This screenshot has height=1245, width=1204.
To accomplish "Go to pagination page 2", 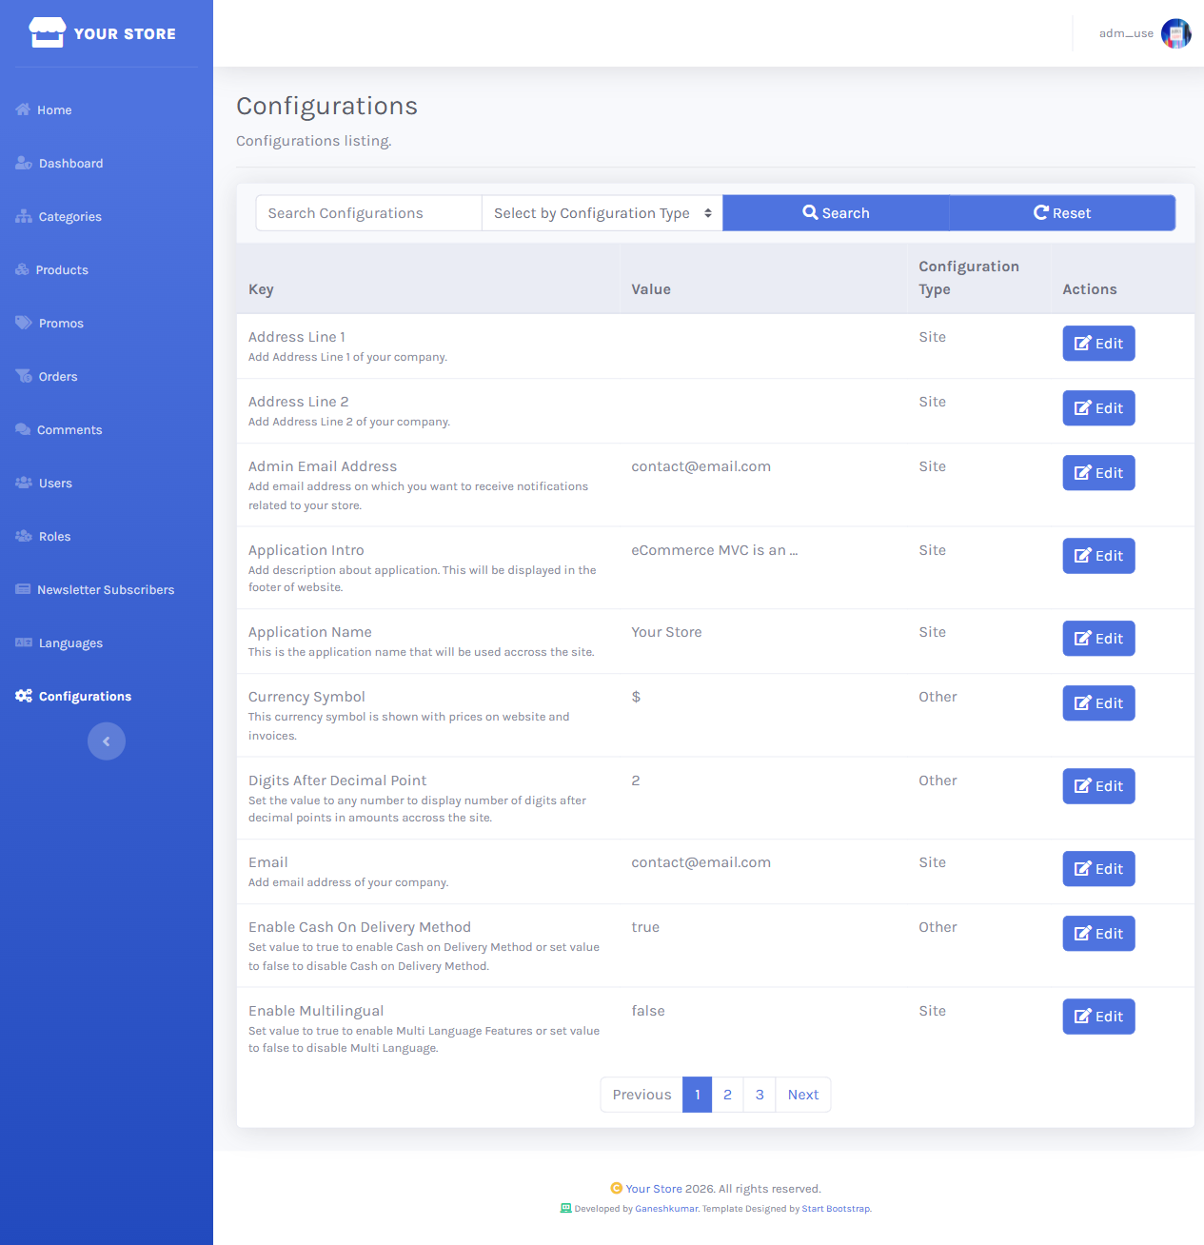I will [727, 1095].
